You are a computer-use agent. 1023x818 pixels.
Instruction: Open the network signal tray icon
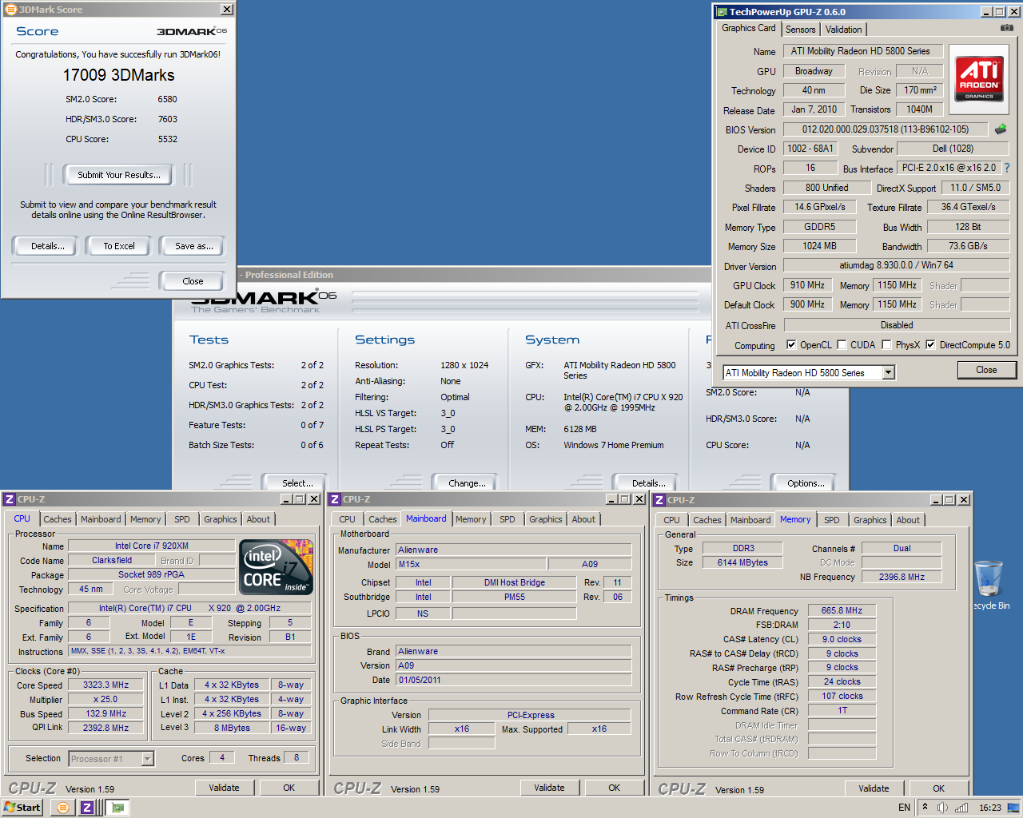pyautogui.click(x=961, y=808)
